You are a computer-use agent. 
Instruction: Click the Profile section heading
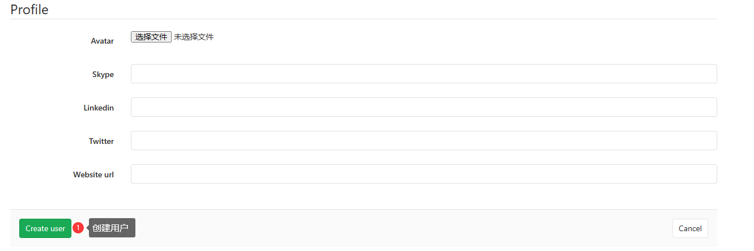point(29,10)
